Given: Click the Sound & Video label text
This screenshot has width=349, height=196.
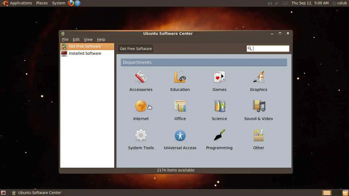Looking at the screenshot, I should [x=258, y=119].
